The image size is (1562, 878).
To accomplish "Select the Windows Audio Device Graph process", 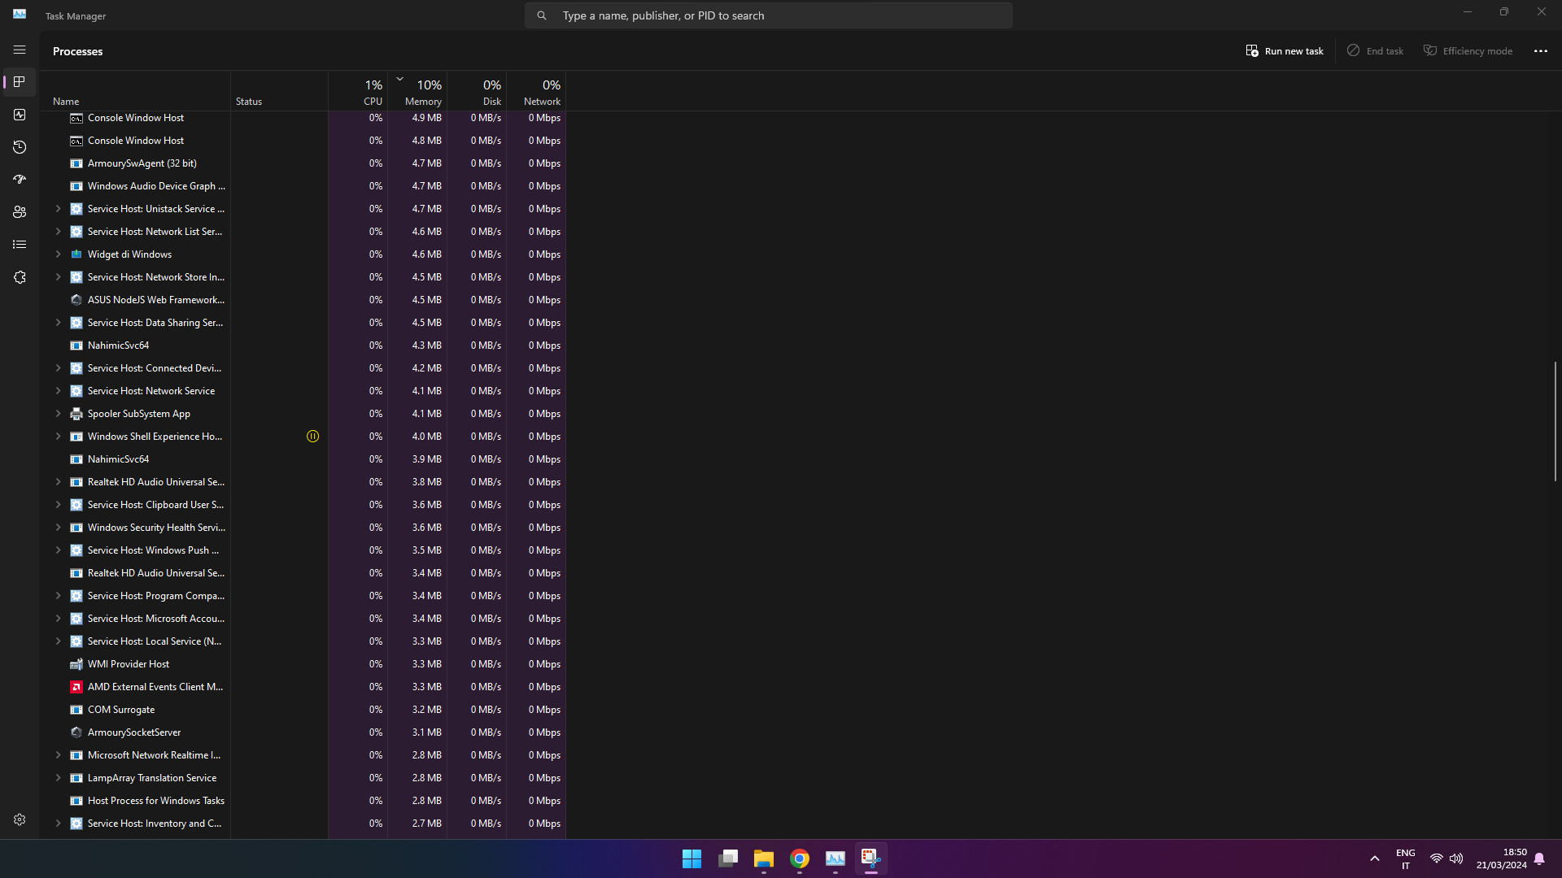I will point(303,186).
